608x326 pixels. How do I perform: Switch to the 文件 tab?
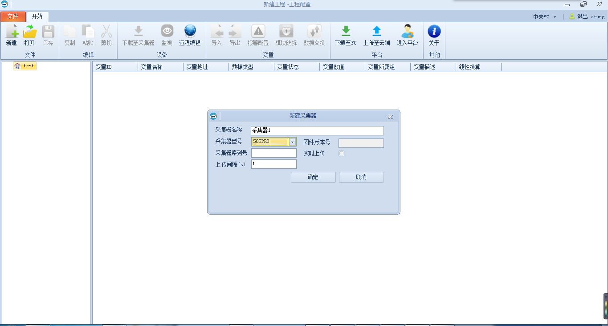13,16
